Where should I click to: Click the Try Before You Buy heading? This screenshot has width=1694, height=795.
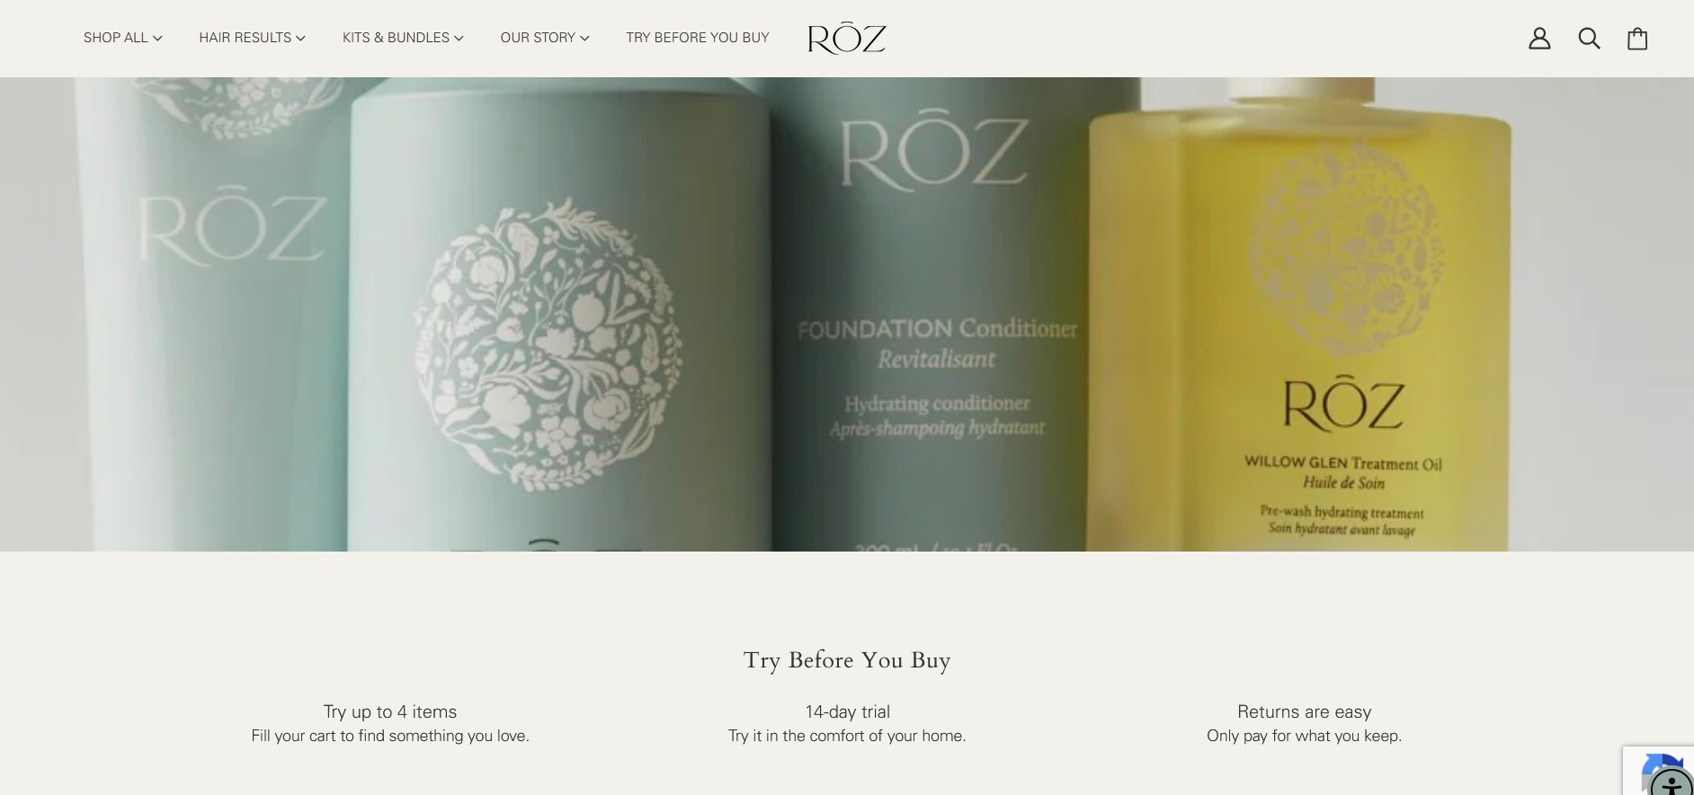[x=847, y=660]
